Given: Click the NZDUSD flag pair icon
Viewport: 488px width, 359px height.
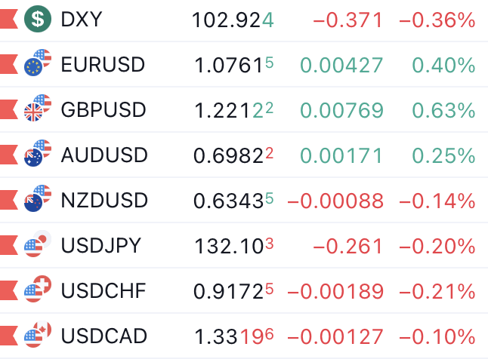Looking at the screenshot, I should click(x=36, y=200).
